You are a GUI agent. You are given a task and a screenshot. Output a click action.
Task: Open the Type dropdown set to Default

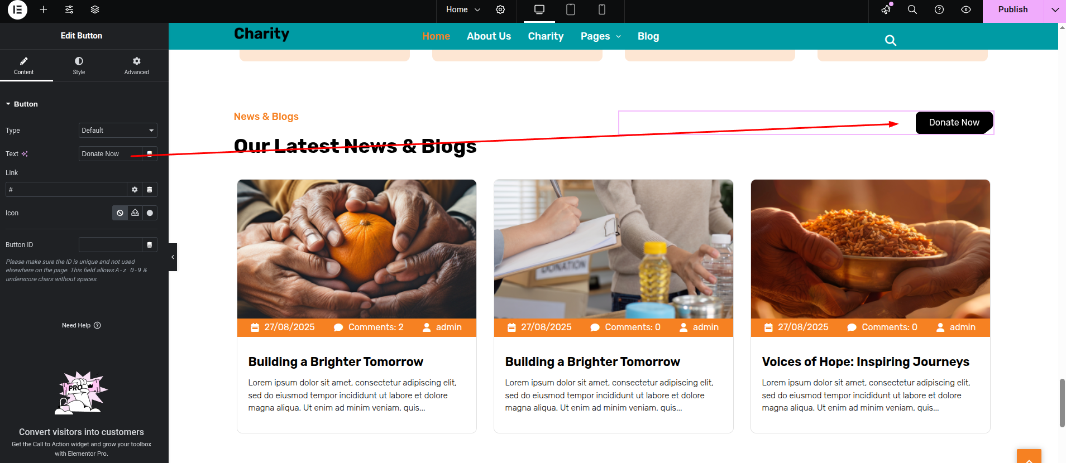click(x=118, y=131)
